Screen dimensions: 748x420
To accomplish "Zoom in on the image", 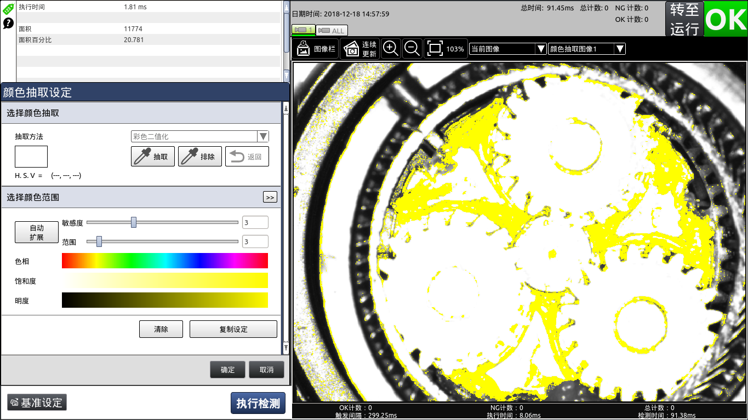I will [x=391, y=49].
